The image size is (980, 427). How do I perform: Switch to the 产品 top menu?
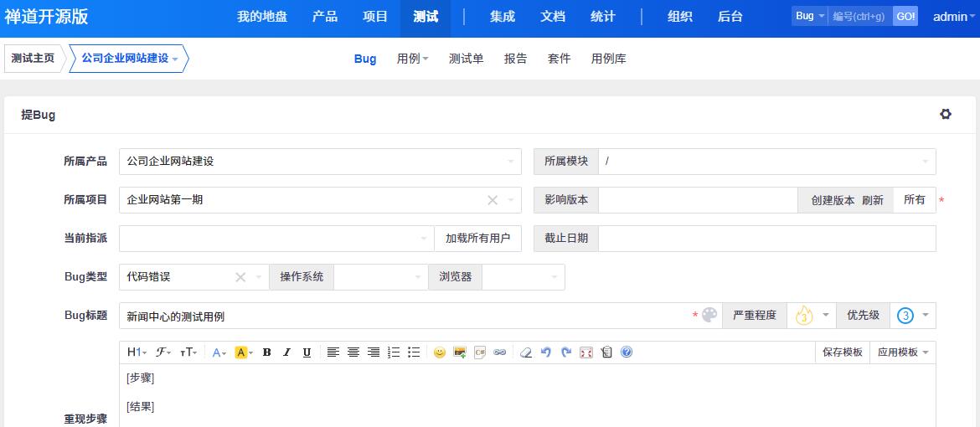(x=325, y=17)
